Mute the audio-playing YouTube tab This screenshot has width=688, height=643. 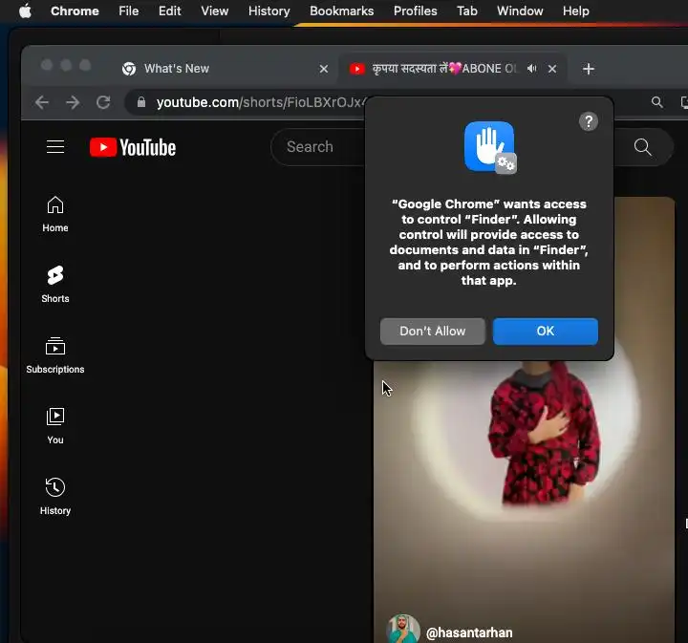click(x=532, y=69)
